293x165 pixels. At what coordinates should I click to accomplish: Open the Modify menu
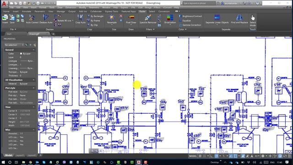click(x=82, y=7)
